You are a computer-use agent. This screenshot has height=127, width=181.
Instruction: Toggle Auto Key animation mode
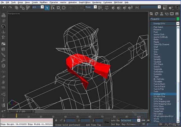pos(115,121)
